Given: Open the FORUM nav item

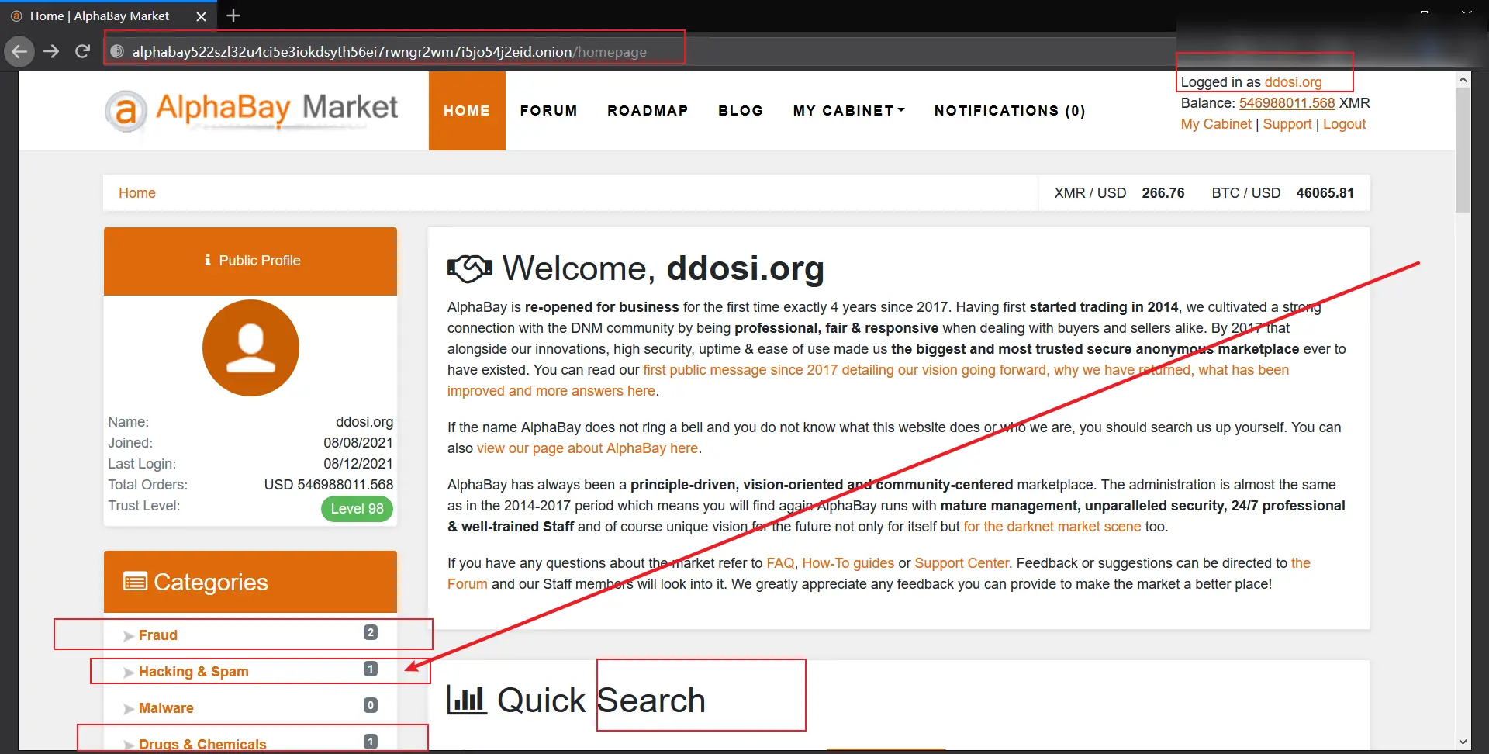Looking at the screenshot, I should pyautogui.click(x=549, y=111).
